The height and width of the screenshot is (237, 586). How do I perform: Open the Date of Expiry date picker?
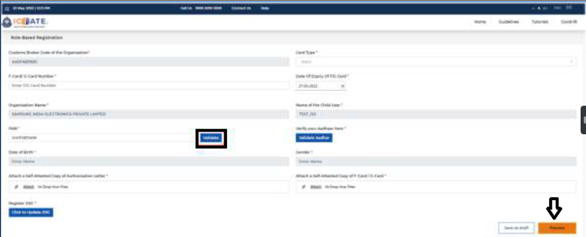321,86
